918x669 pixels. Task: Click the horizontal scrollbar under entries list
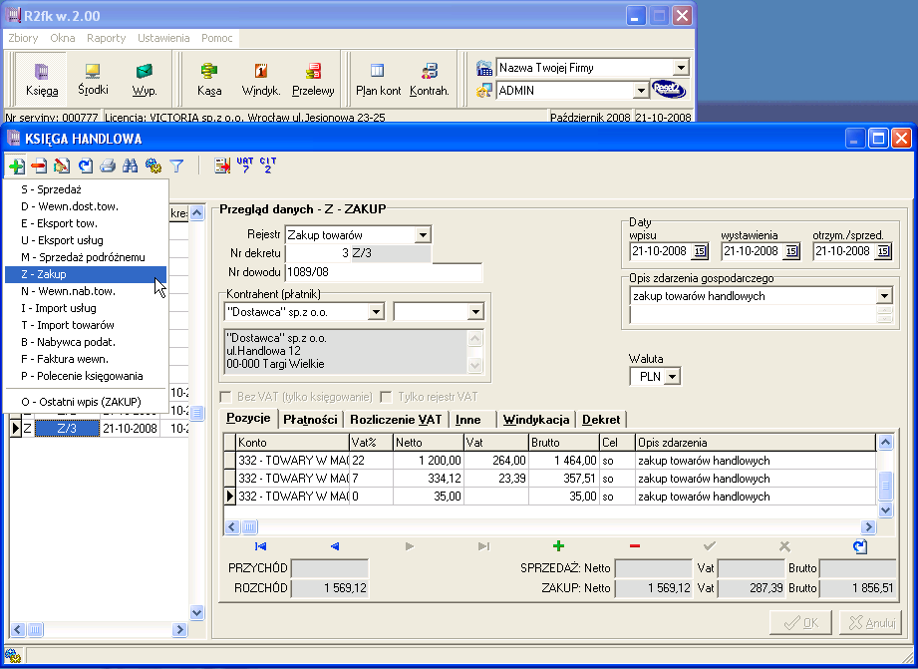(x=99, y=630)
